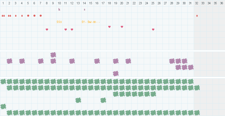
Task: Click the double-drop flow icon on day 1
Action: (x=3, y=16)
